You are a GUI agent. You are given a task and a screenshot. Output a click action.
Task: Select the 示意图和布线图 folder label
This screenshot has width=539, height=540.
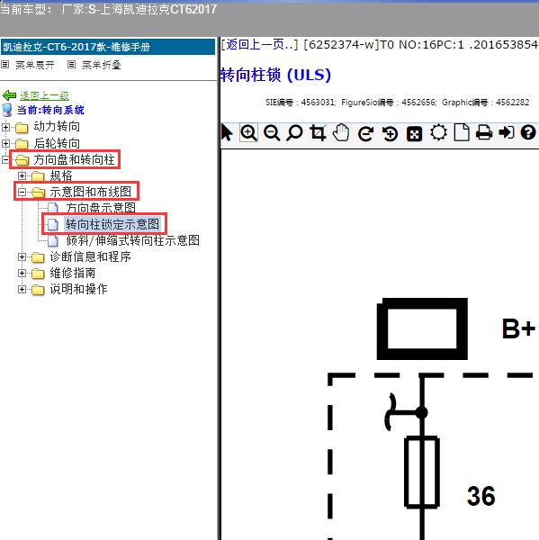(x=90, y=192)
